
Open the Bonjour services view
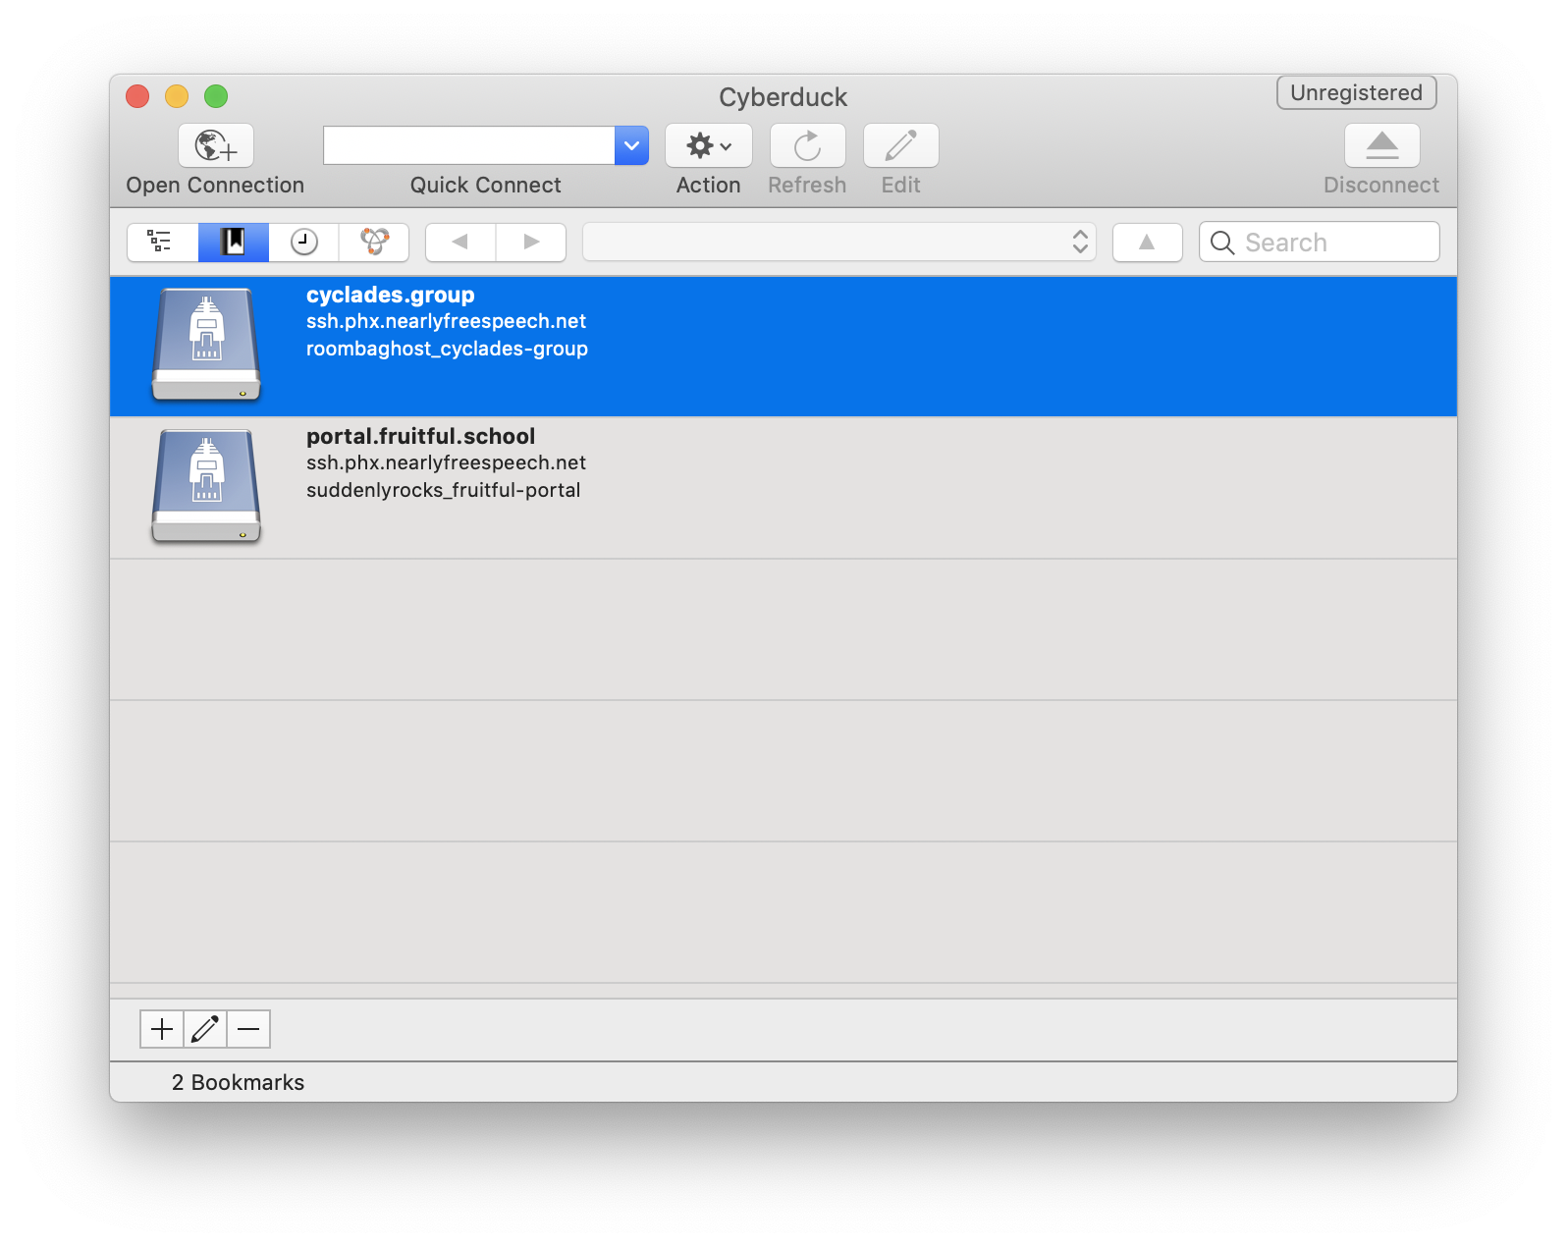[374, 242]
